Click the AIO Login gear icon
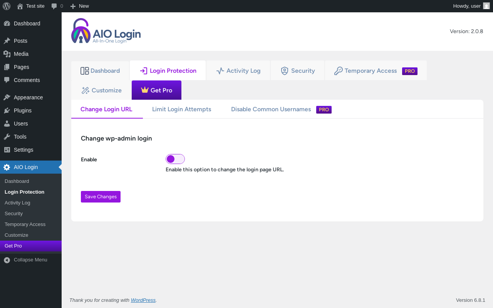This screenshot has width=493, height=308. coord(7,167)
